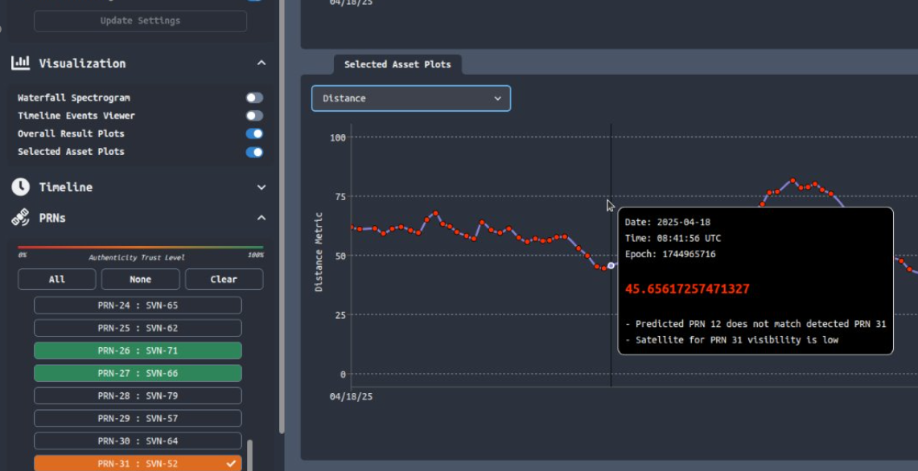918x471 pixels.
Task: Enable the Timeline Events Viewer toggle
Action: [255, 116]
